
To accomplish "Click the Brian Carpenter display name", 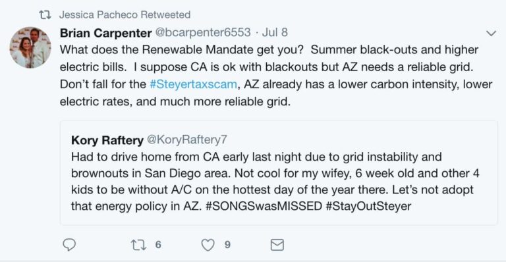I will [x=105, y=33].
